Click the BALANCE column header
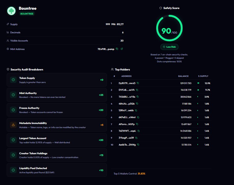The height and width of the screenshot is (185, 234). pyautogui.click(x=183, y=76)
